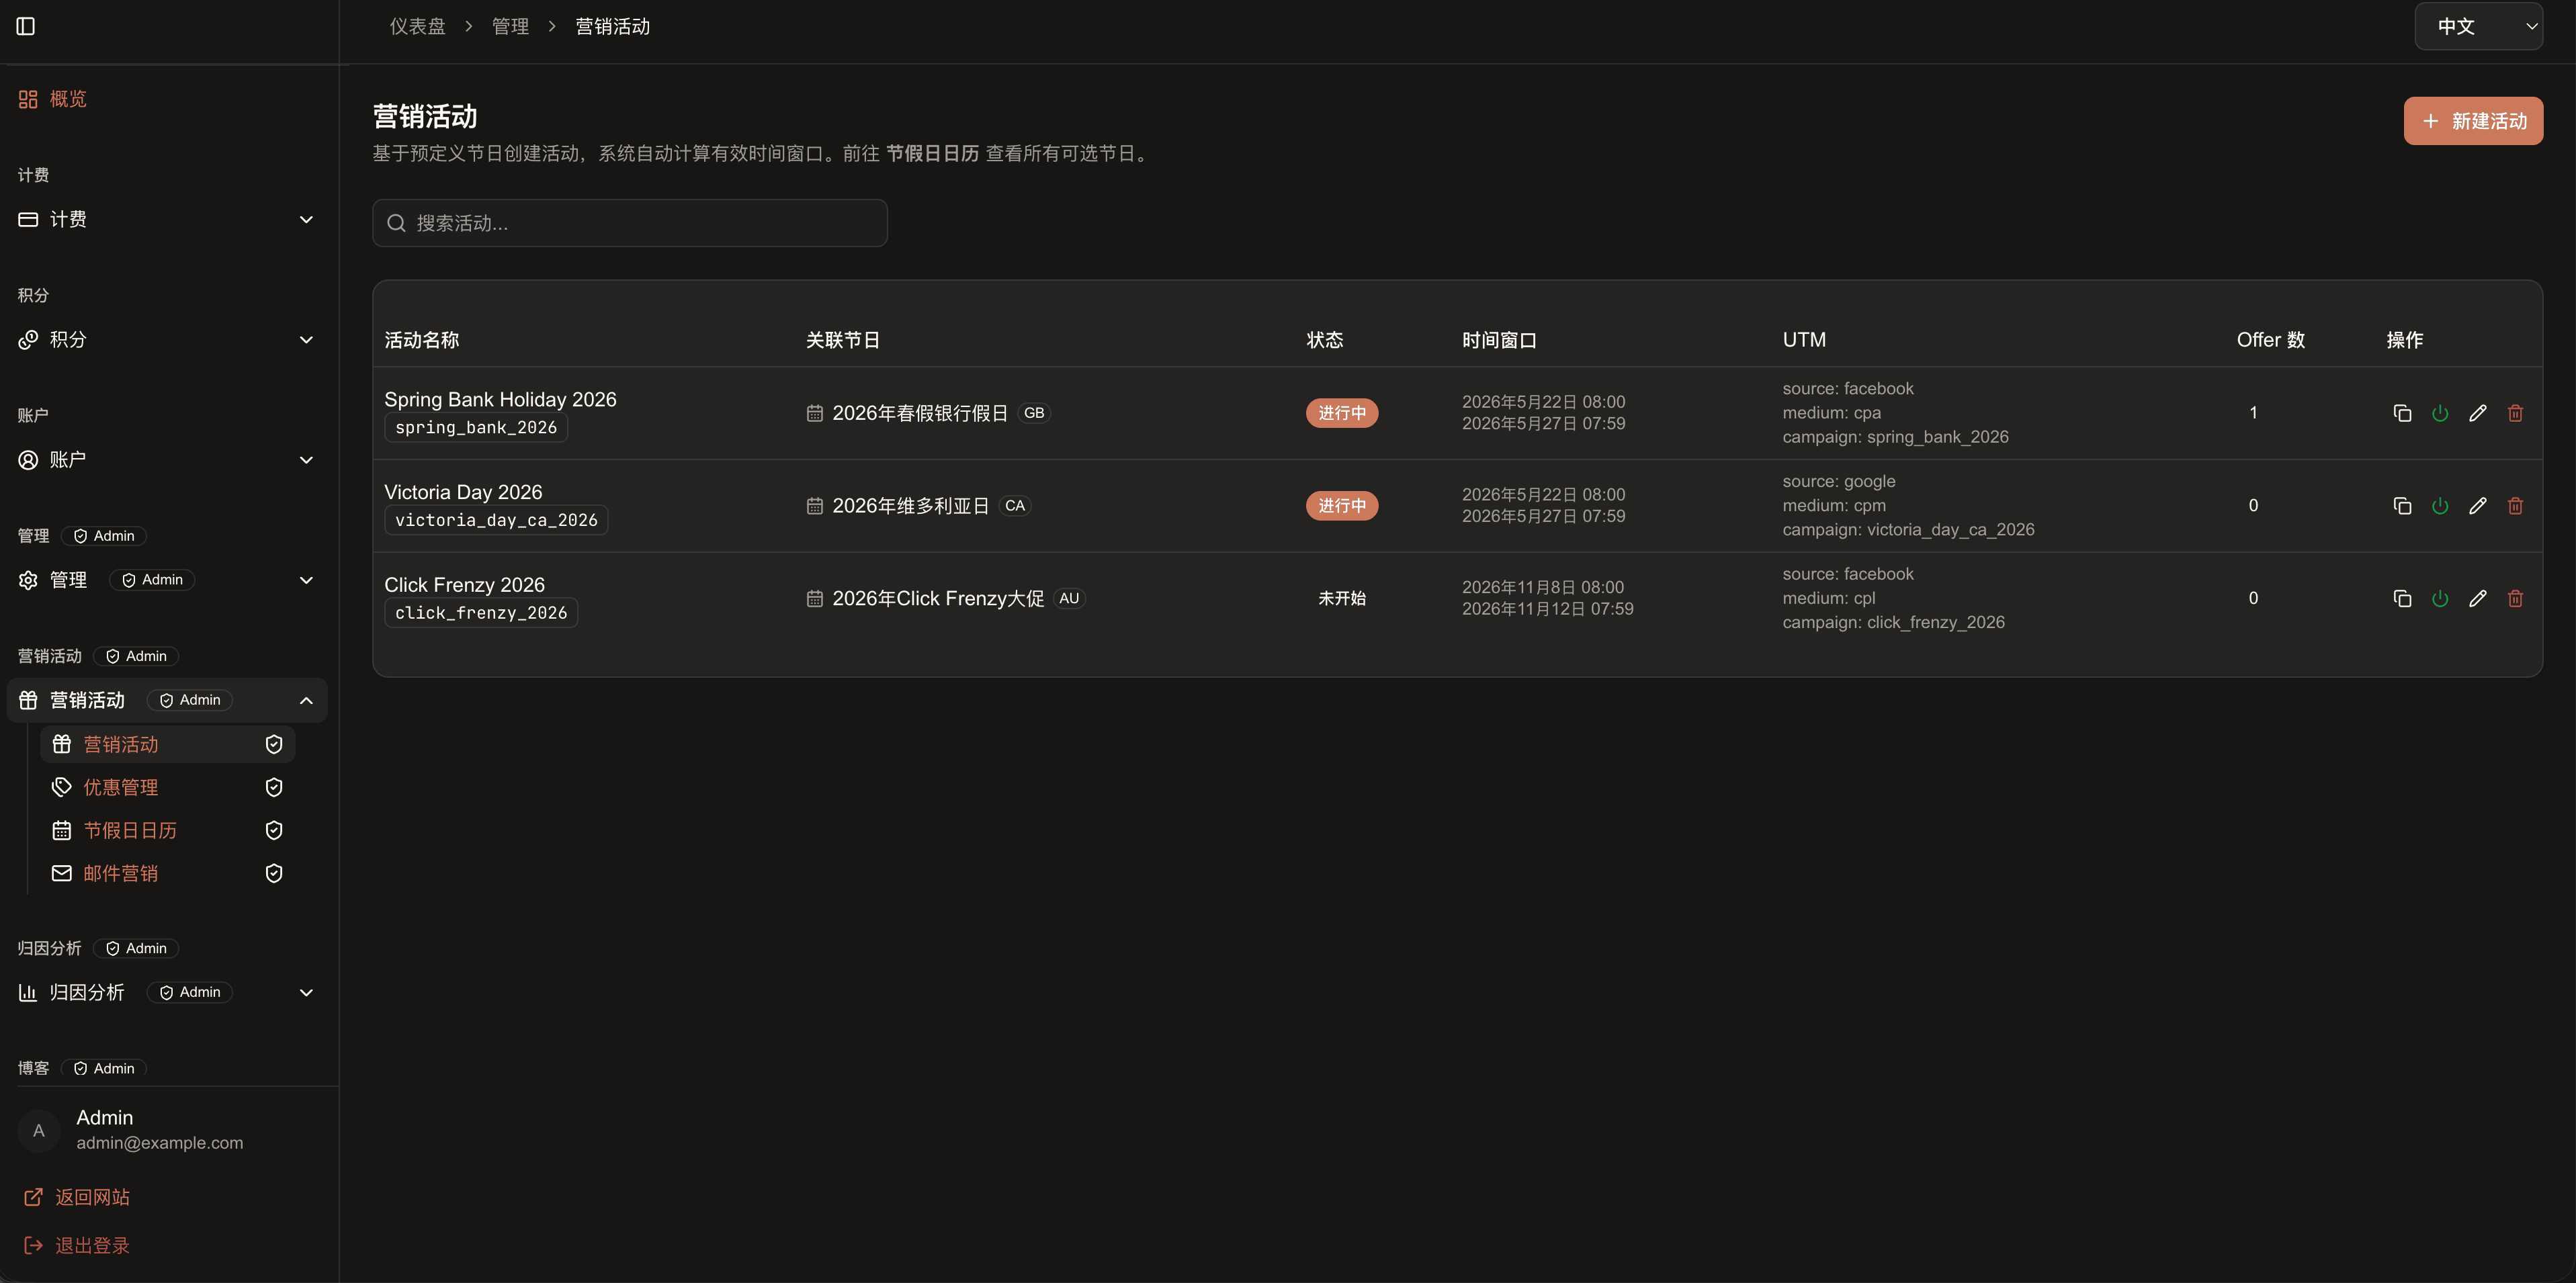Screen dimensions: 2576x1283
Task: Click the victoria_day_ca_2026 slug tag
Action: tap(496, 520)
